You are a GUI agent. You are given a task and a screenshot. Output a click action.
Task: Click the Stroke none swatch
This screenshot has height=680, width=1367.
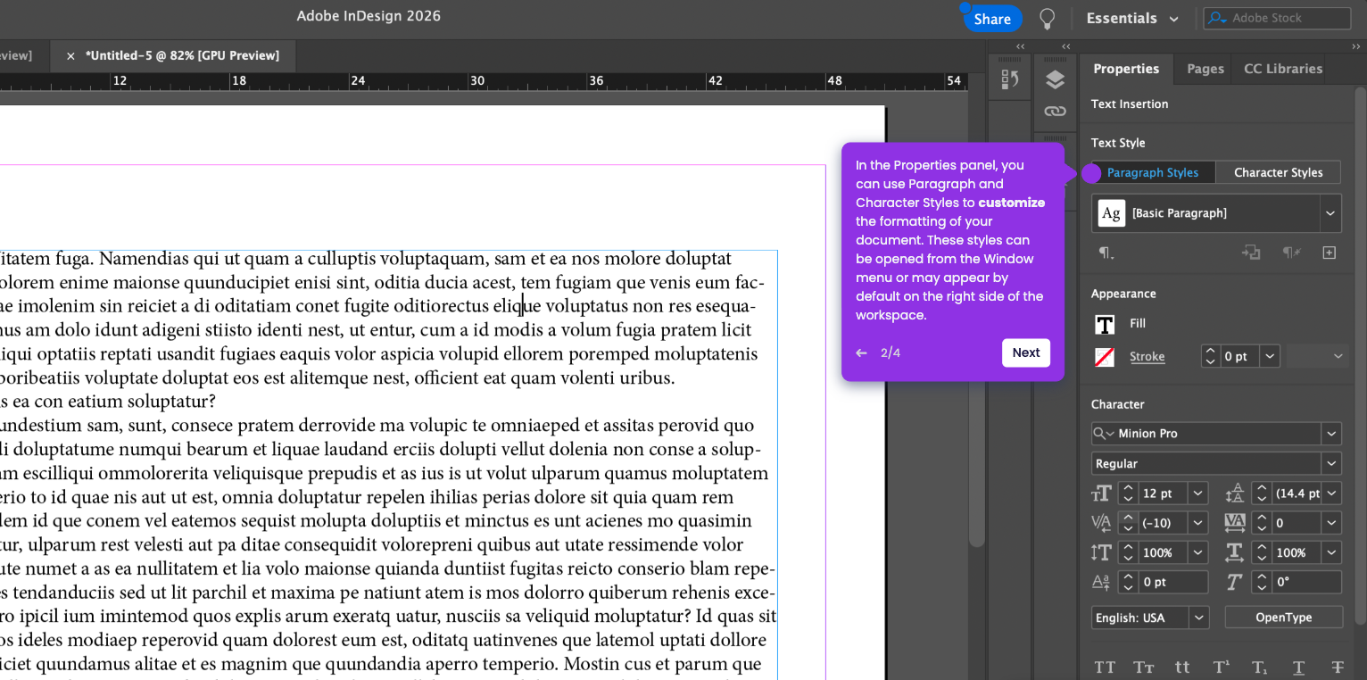tap(1105, 357)
